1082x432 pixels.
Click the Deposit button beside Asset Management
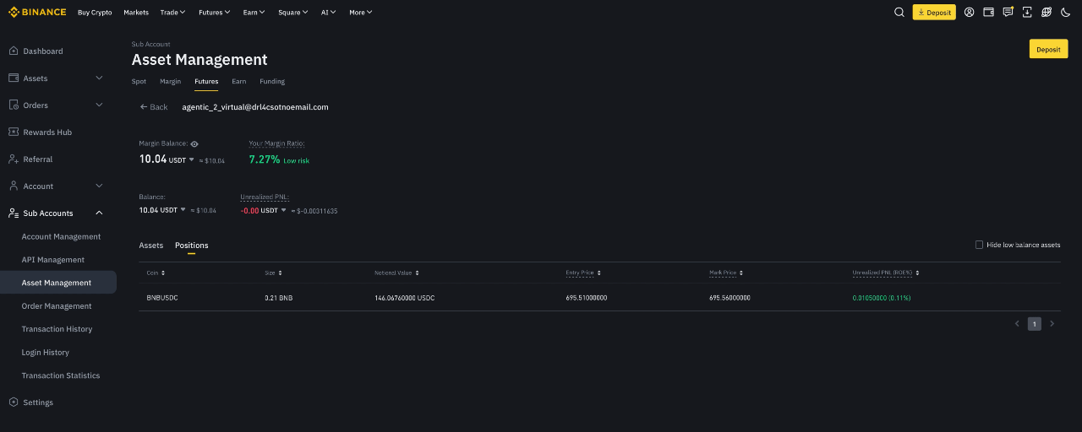(x=1048, y=49)
